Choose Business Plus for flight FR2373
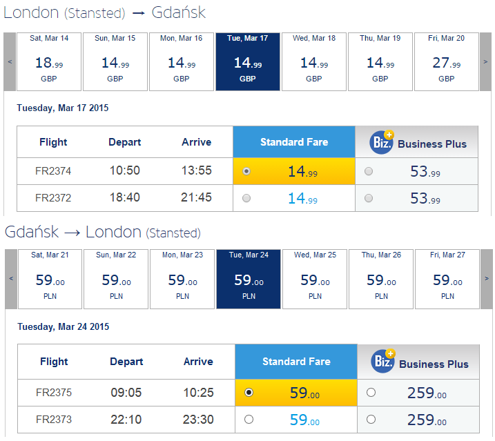The image size is (495, 441). (371, 419)
